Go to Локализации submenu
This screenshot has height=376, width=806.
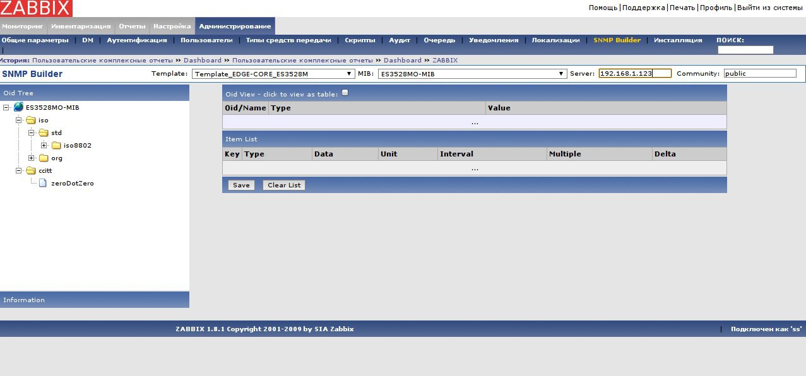555,40
